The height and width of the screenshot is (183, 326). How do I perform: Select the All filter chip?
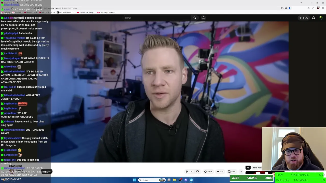248,168
